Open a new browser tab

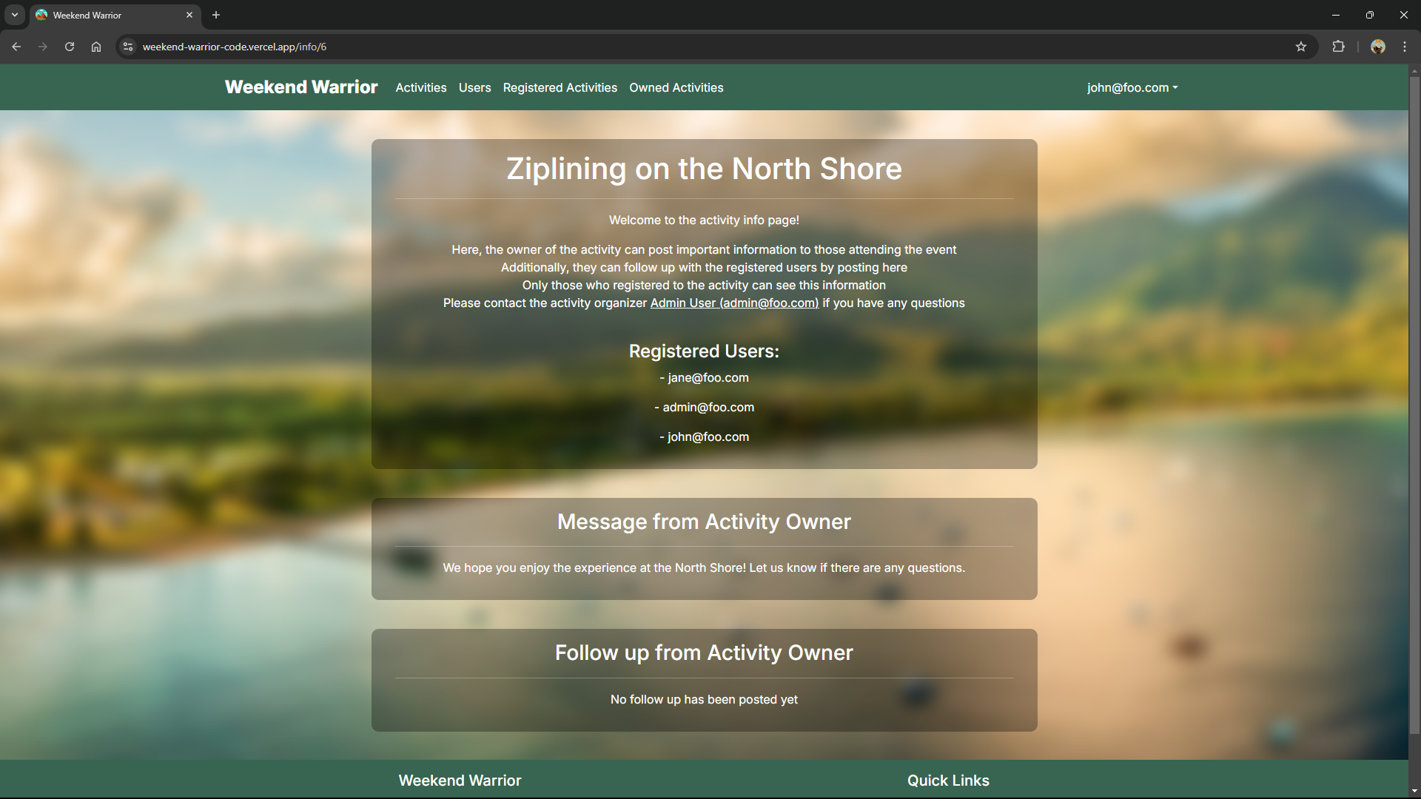click(216, 15)
